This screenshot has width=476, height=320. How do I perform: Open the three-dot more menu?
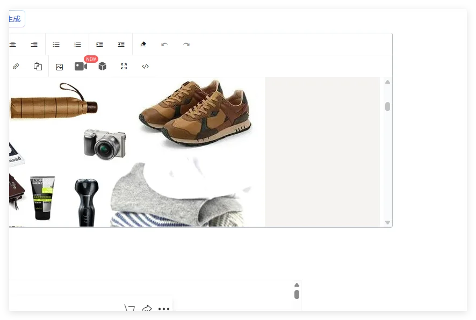[164, 309]
